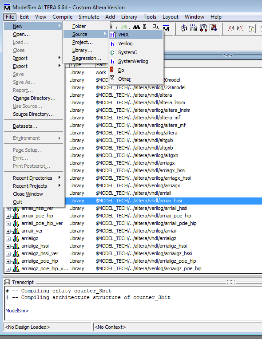Click the <No Design Loaded> status field
Viewport: 262px width, 339px height.
tap(48, 327)
